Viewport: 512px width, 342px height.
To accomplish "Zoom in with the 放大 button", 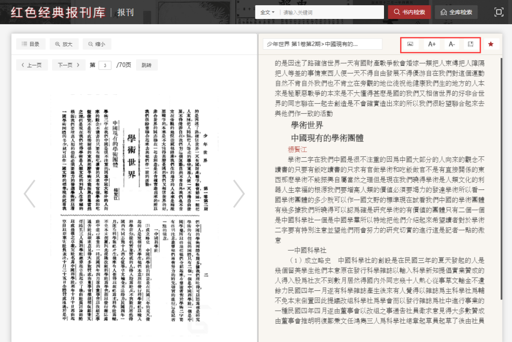I will [x=64, y=44].
